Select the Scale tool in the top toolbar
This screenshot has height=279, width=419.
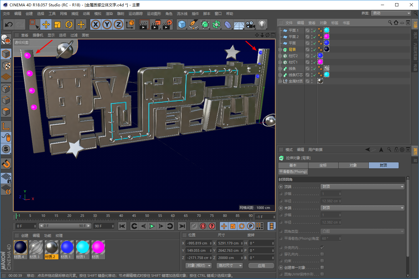(57, 24)
